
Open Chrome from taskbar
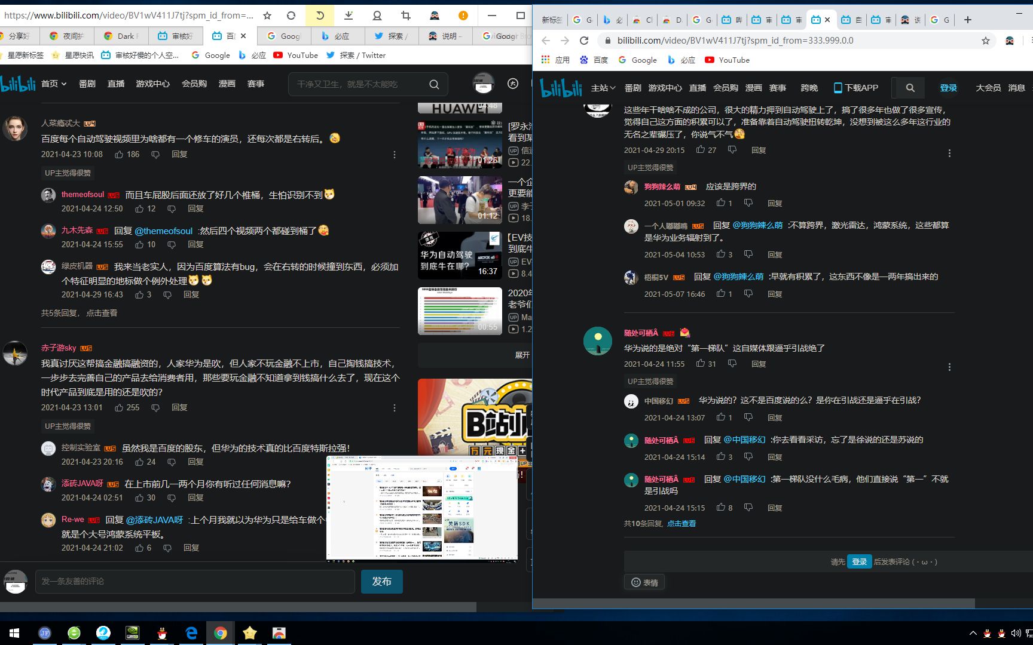(221, 633)
